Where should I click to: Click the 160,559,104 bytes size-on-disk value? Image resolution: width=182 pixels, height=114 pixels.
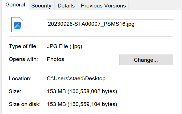[82, 104]
